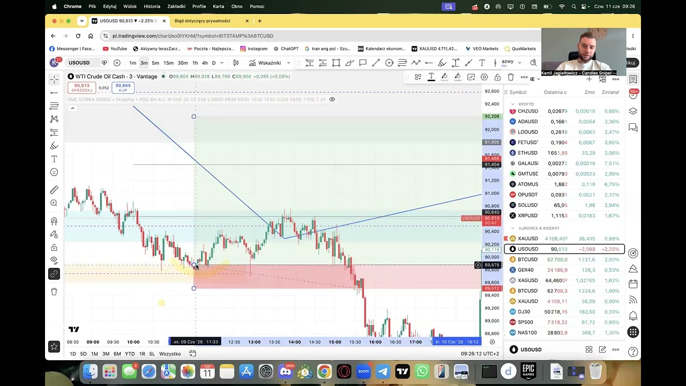Select XAUUSD 4 108,45 in watchlist
This screenshot has height=386, width=686.
[x=564, y=239]
